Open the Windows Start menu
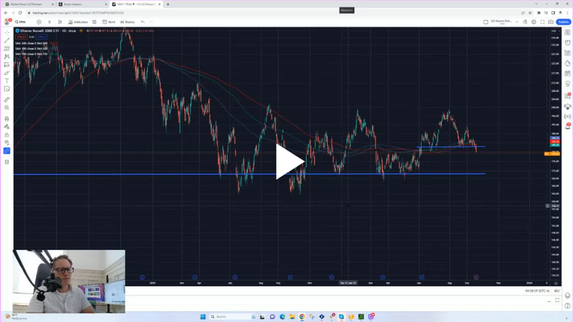The image size is (573, 322). (203, 316)
